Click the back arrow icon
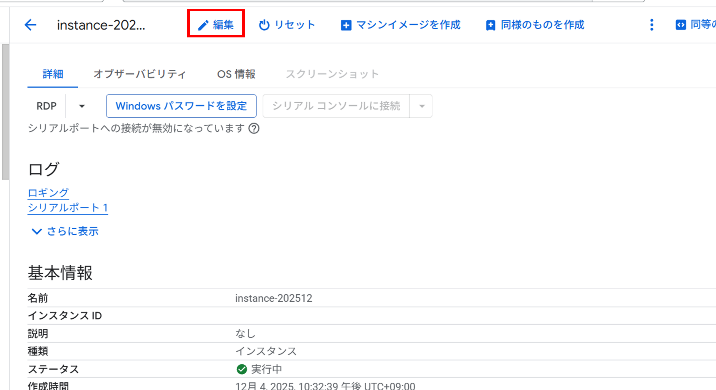This screenshot has width=716, height=390. (30, 25)
